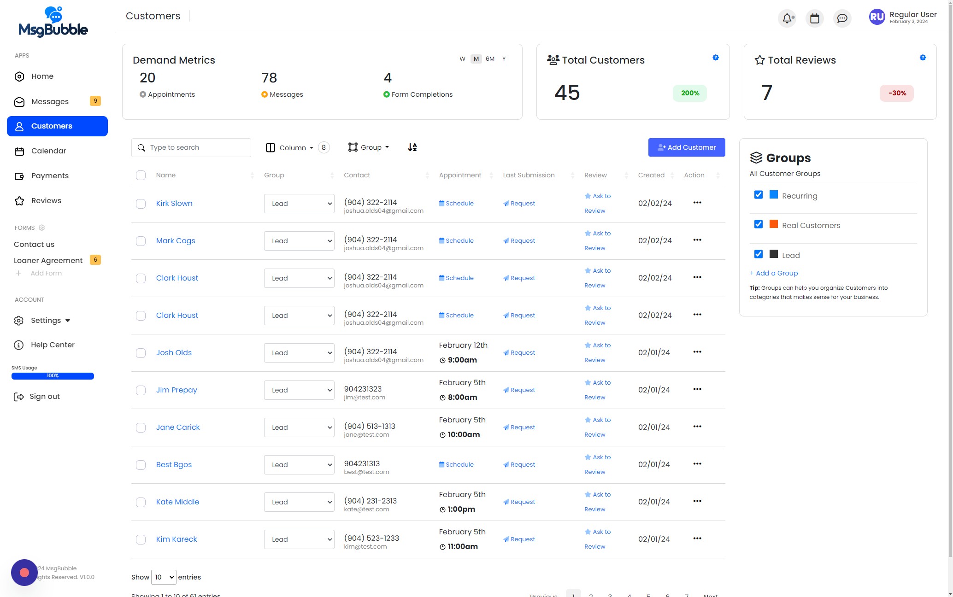Open the Show entries count dropdown
Viewport: 953px width, 597px height.
[164, 577]
